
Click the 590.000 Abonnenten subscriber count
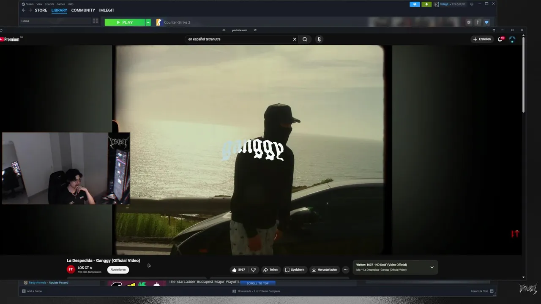point(90,272)
